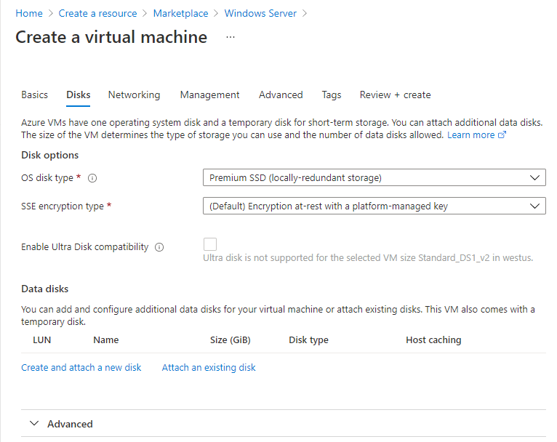Click the OS disk type info icon
Viewport: 557px width, 442px height.
pos(92,178)
